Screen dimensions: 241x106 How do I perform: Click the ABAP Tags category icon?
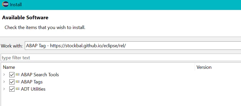click(18, 82)
